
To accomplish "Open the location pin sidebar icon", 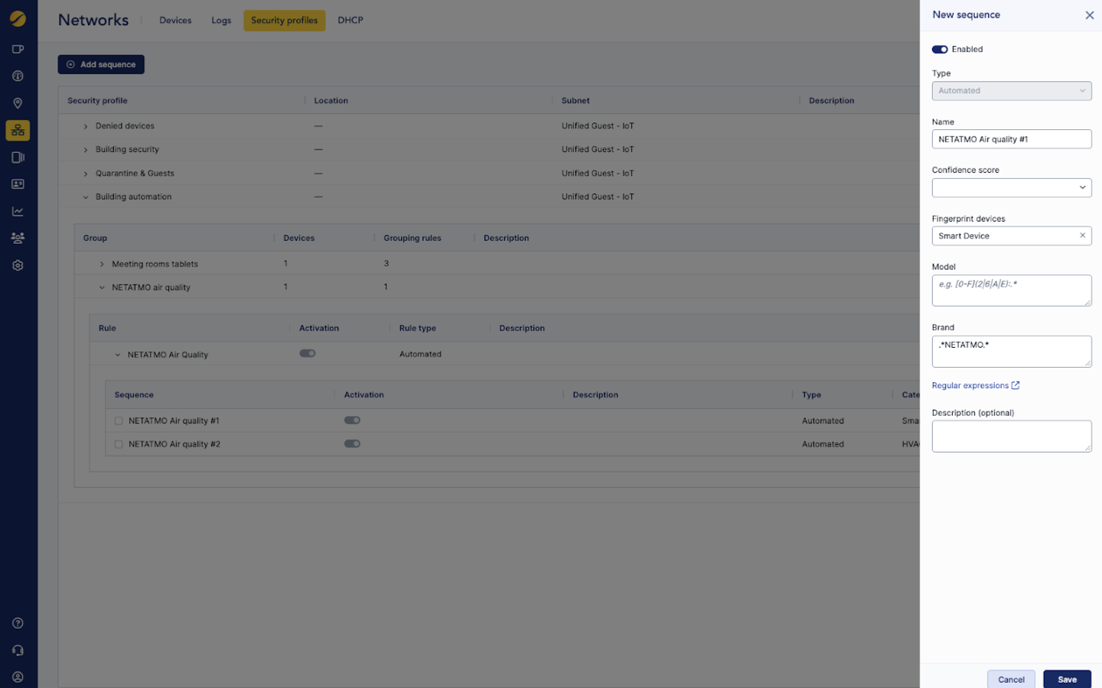I will 18,103.
